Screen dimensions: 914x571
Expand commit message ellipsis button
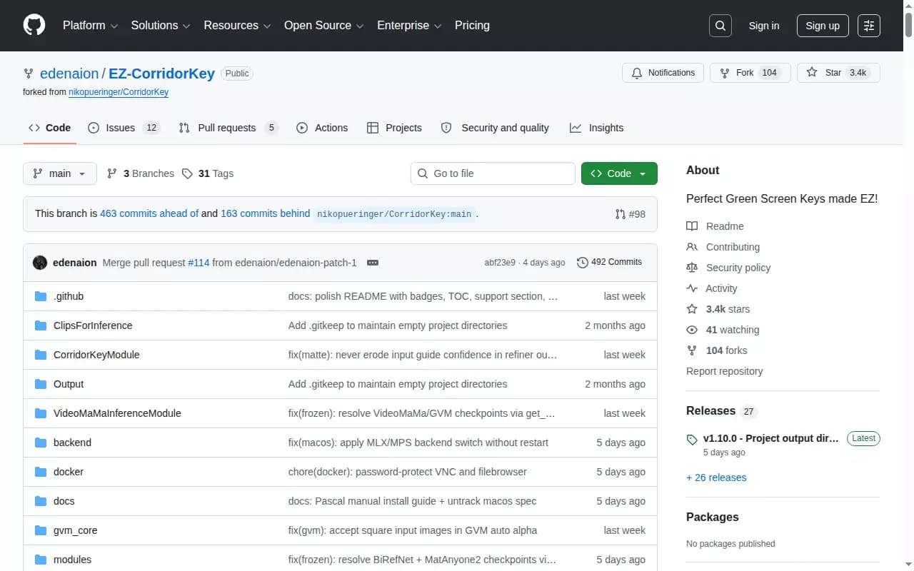click(373, 263)
